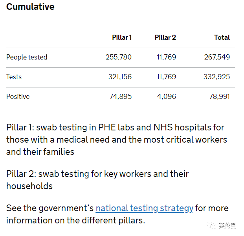Select the Pillar 1 column header
The image size is (244, 236).
(x=122, y=37)
